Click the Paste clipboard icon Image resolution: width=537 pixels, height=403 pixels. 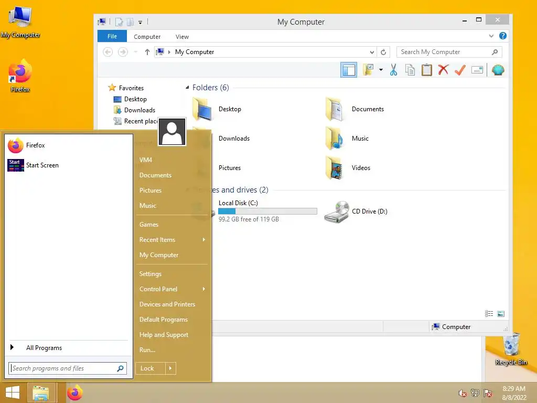click(426, 70)
